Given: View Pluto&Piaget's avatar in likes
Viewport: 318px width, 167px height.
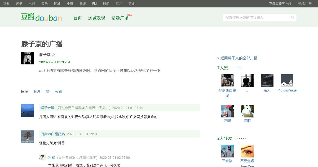Looking at the screenshot, I should click(x=287, y=81).
